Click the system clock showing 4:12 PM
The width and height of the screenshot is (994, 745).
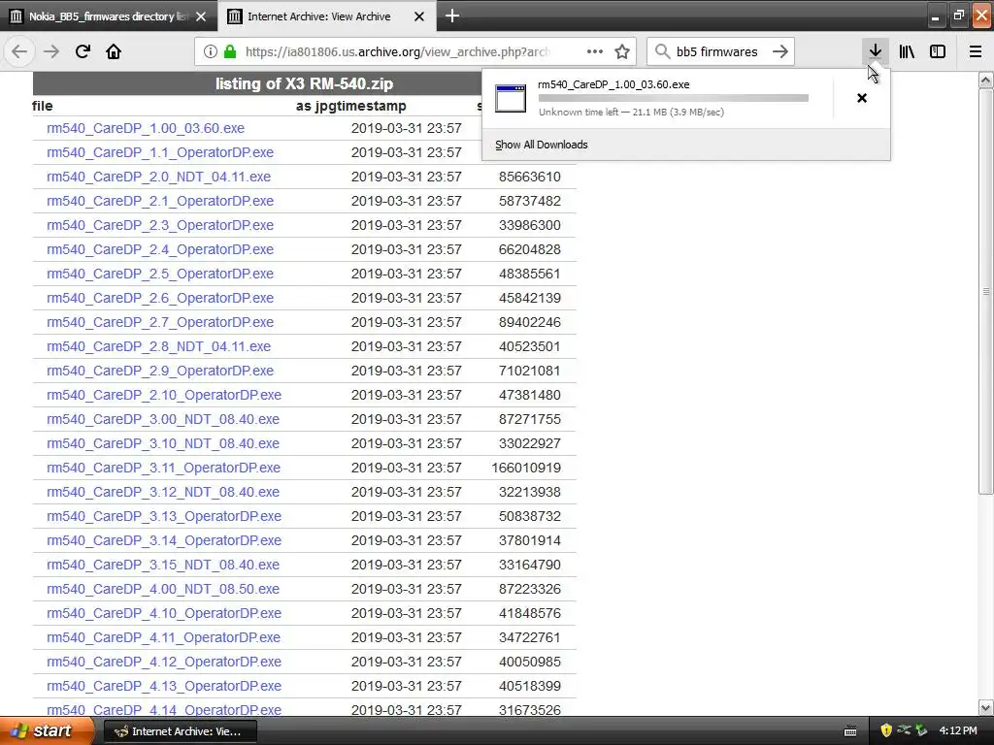(x=958, y=730)
